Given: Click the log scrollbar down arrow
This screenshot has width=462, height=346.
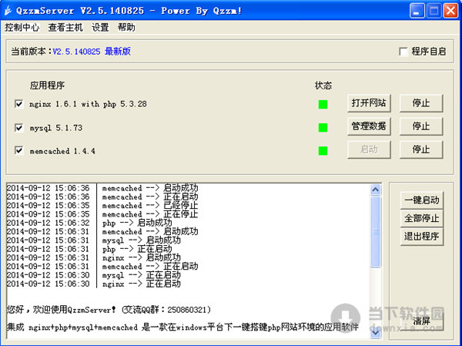Looking at the screenshot, I should click(x=376, y=332).
